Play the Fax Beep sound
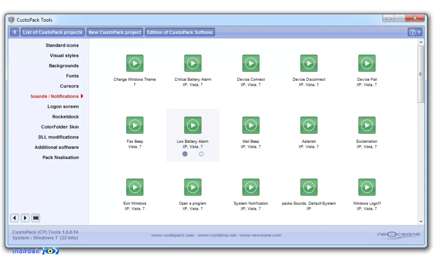Viewport: 434px width, 263px height. point(135,125)
